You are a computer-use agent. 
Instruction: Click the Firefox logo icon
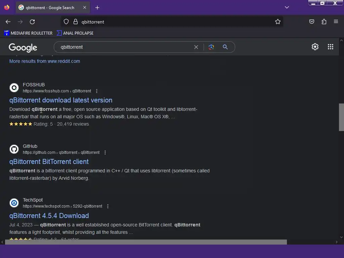pyautogui.click(x=7, y=7)
